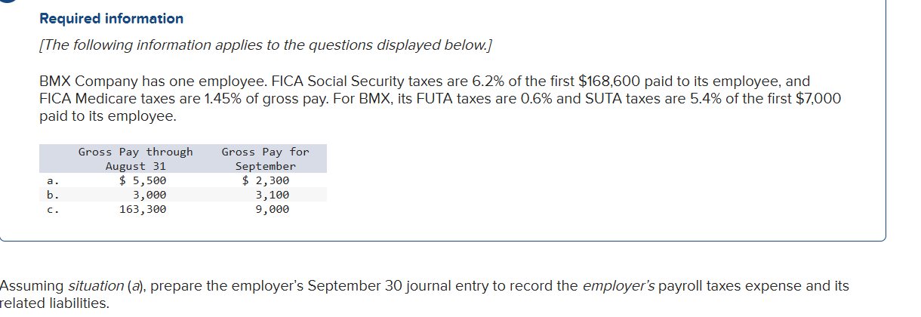Click the $168,600 amount in the paragraph
The width and height of the screenshot is (921, 317).
point(608,81)
